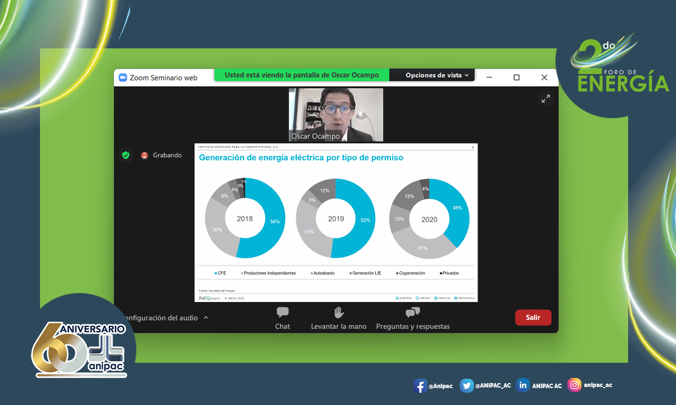
Task: Maximize the Zoom webinar window
Action: (x=517, y=78)
